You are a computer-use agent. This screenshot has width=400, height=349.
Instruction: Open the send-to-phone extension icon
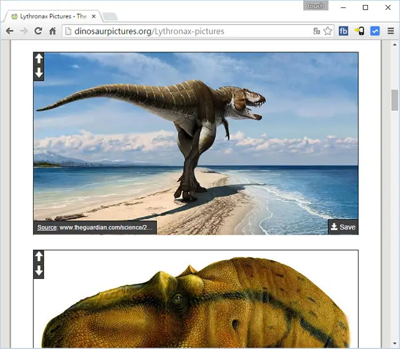click(x=359, y=31)
